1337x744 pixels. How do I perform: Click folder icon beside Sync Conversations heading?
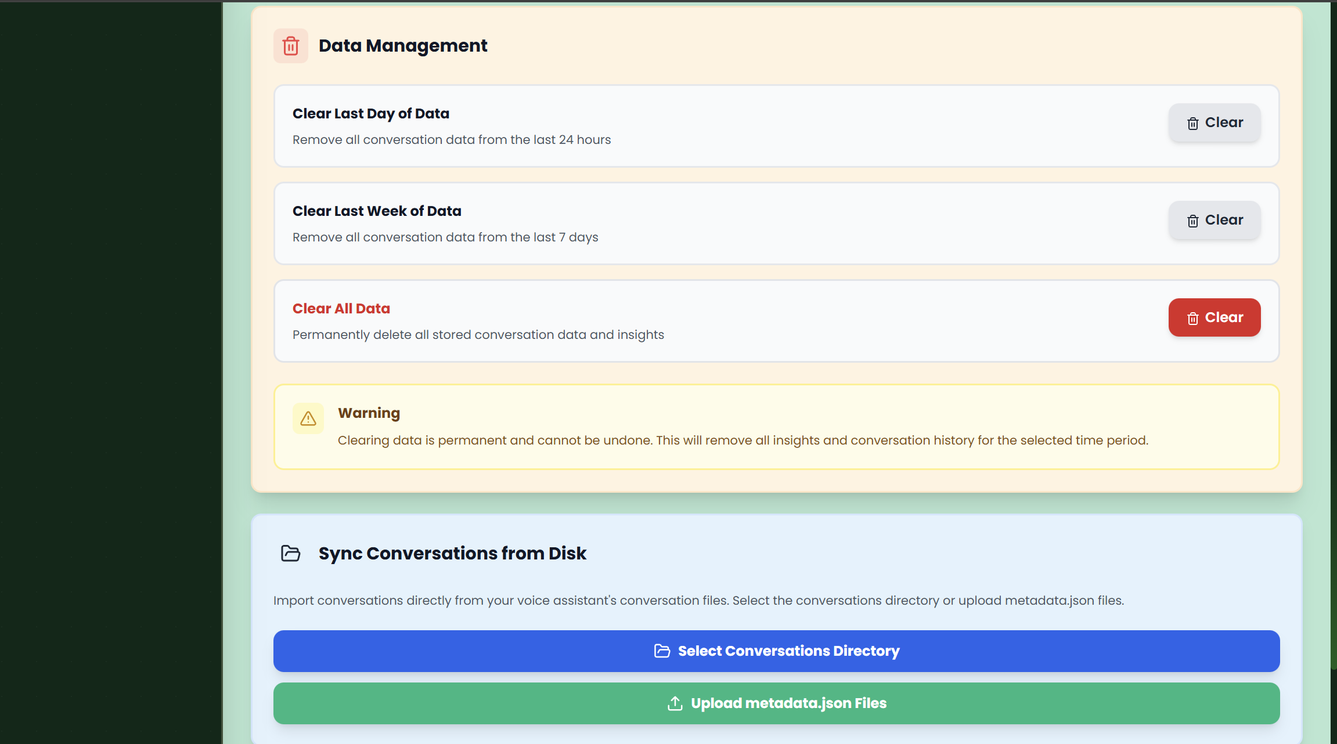point(290,553)
